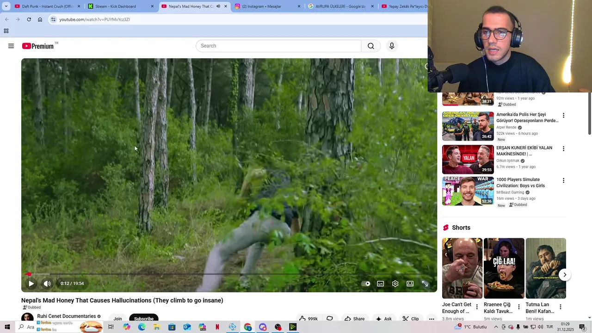This screenshot has height=333, width=592.
Task: Close the Nepal's Mad Honey tab
Action: pyautogui.click(x=226, y=6)
